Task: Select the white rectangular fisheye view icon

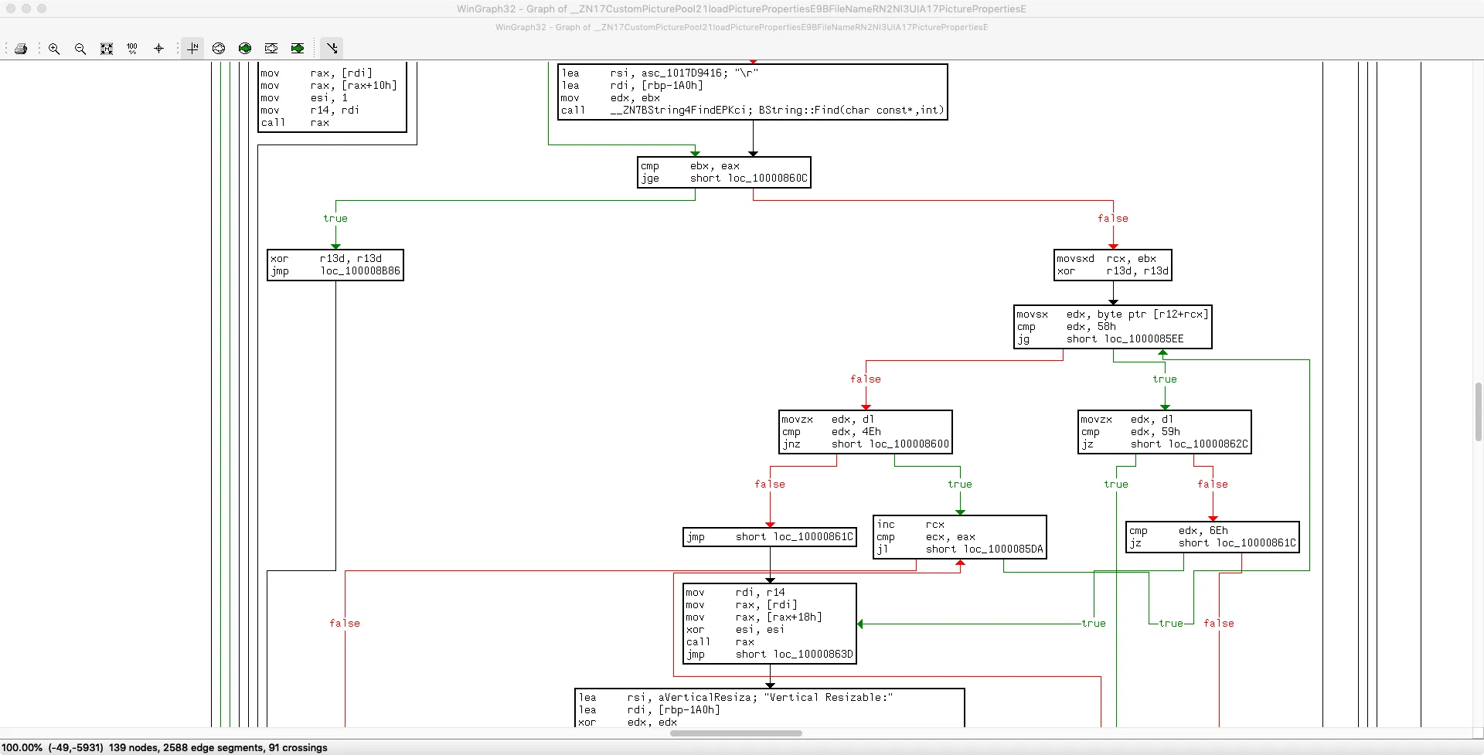Action: point(271,49)
